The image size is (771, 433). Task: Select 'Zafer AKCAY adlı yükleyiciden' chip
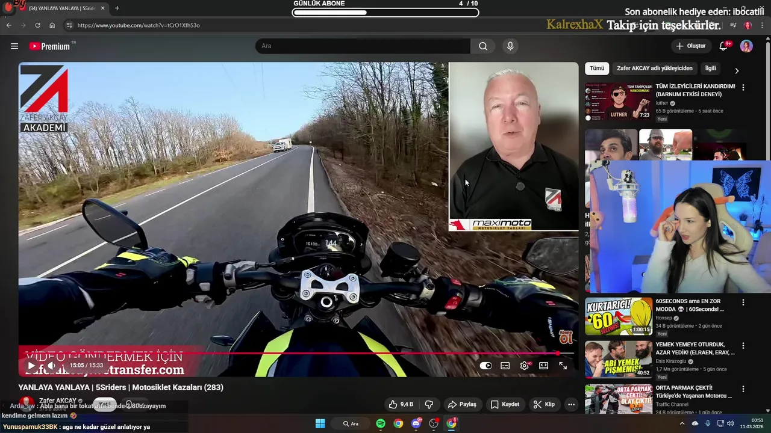tap(655, 69)
